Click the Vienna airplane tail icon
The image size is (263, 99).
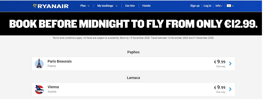click(40, 90)
